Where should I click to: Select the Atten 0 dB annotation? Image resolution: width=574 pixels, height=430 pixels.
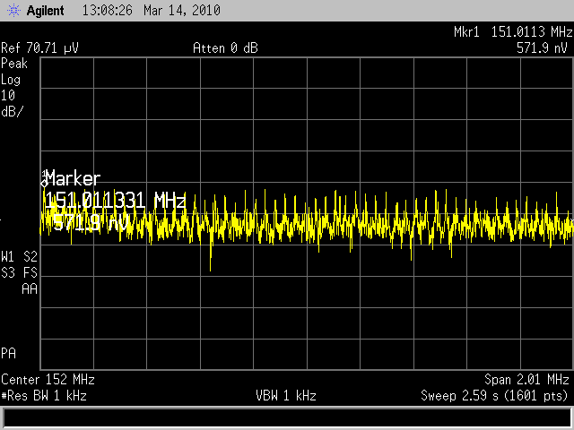[x=225, y=48]
